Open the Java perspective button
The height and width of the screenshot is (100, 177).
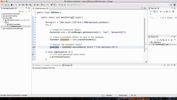point(175,5)
